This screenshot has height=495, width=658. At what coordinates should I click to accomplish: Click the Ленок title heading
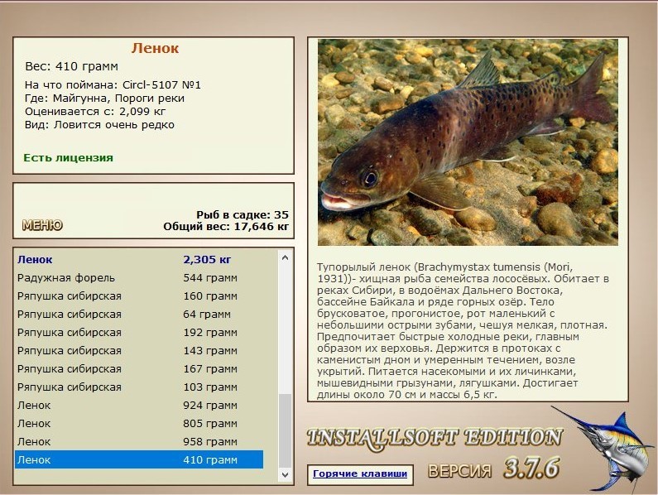[x=155, y=48]
